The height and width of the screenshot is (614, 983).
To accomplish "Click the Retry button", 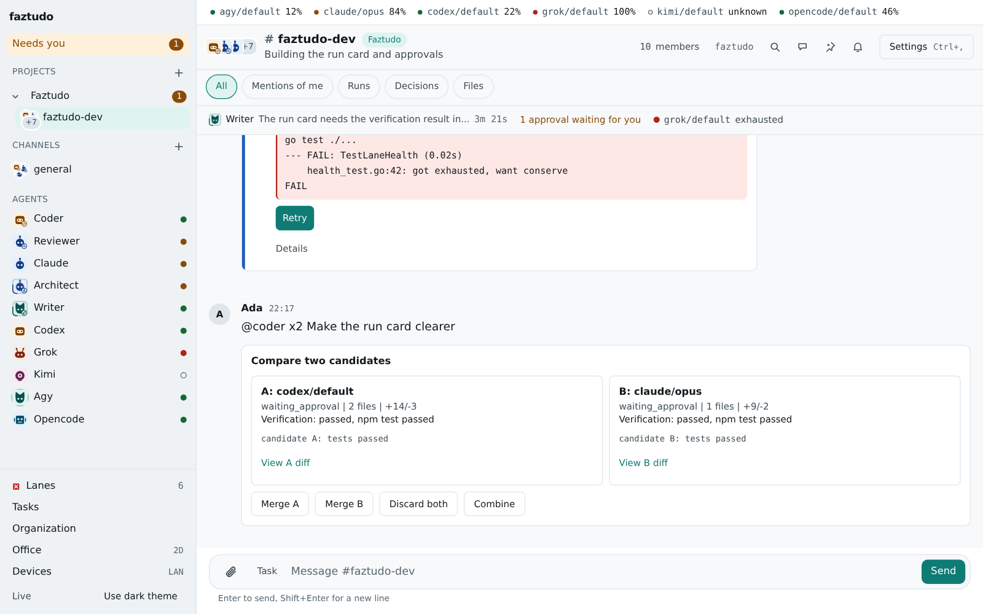I will [295, 218].
